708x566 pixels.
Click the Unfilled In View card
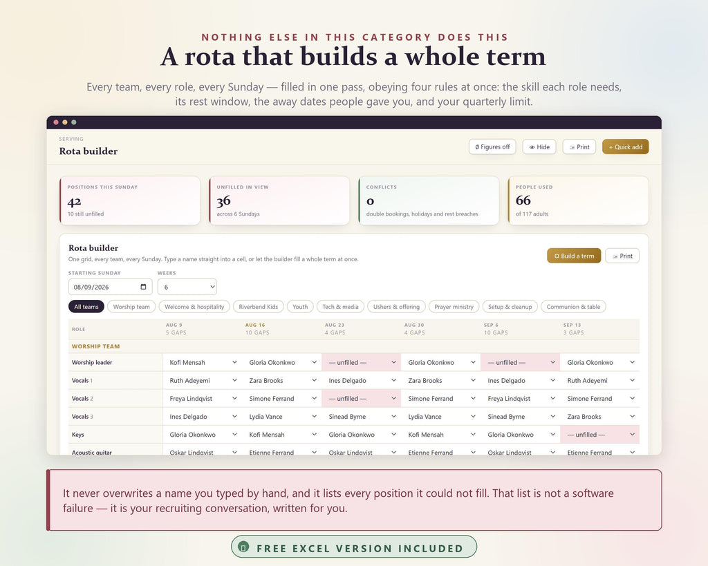[279, 200]
